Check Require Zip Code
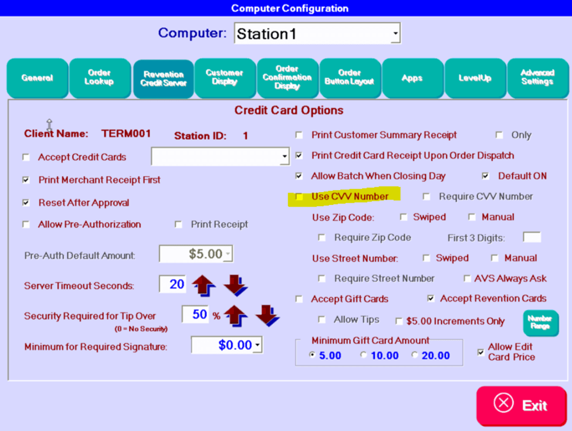Viewport: 572px width, 431px height. tap(321, 237)
